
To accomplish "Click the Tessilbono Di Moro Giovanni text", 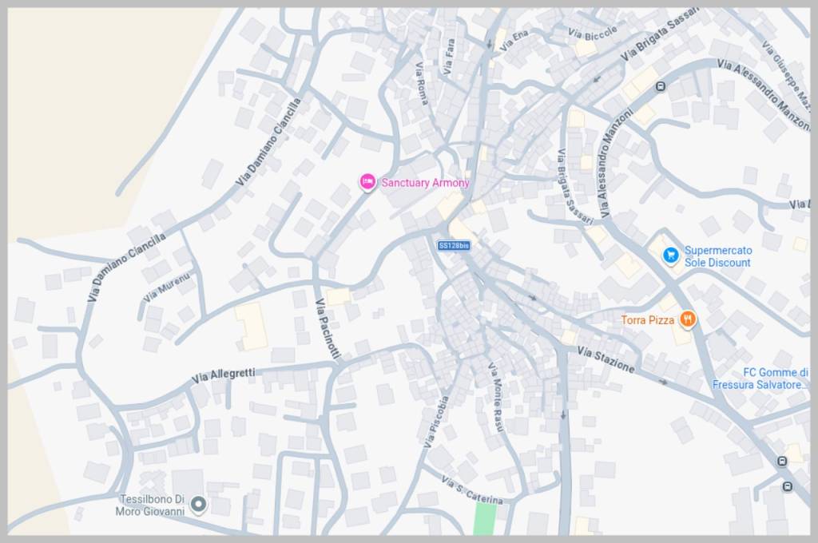I will pyautogui.click(x=150, y=505).
